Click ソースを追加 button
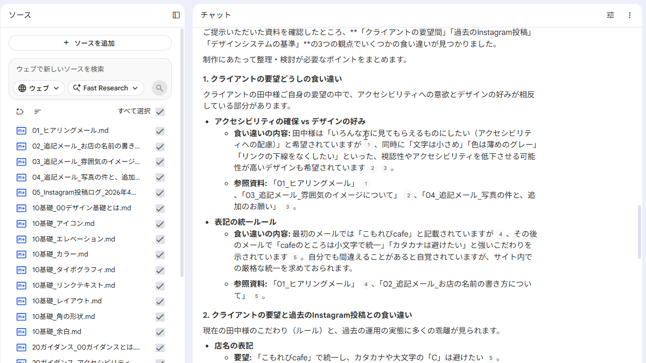This screenshot has height=363, width=646. [90, 43]
